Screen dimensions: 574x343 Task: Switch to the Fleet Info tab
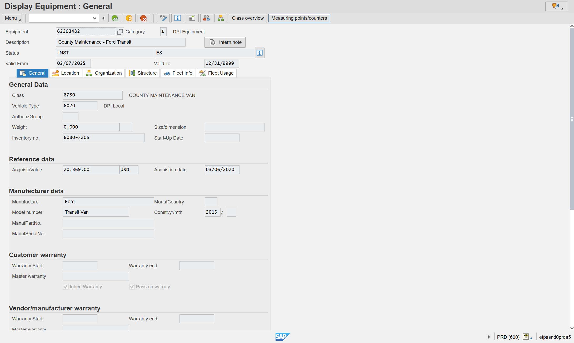coord(178,73)
